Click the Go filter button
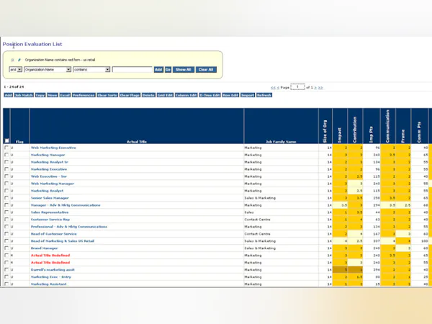Screen dimensions: 432x324 click(x=168, y=69)
